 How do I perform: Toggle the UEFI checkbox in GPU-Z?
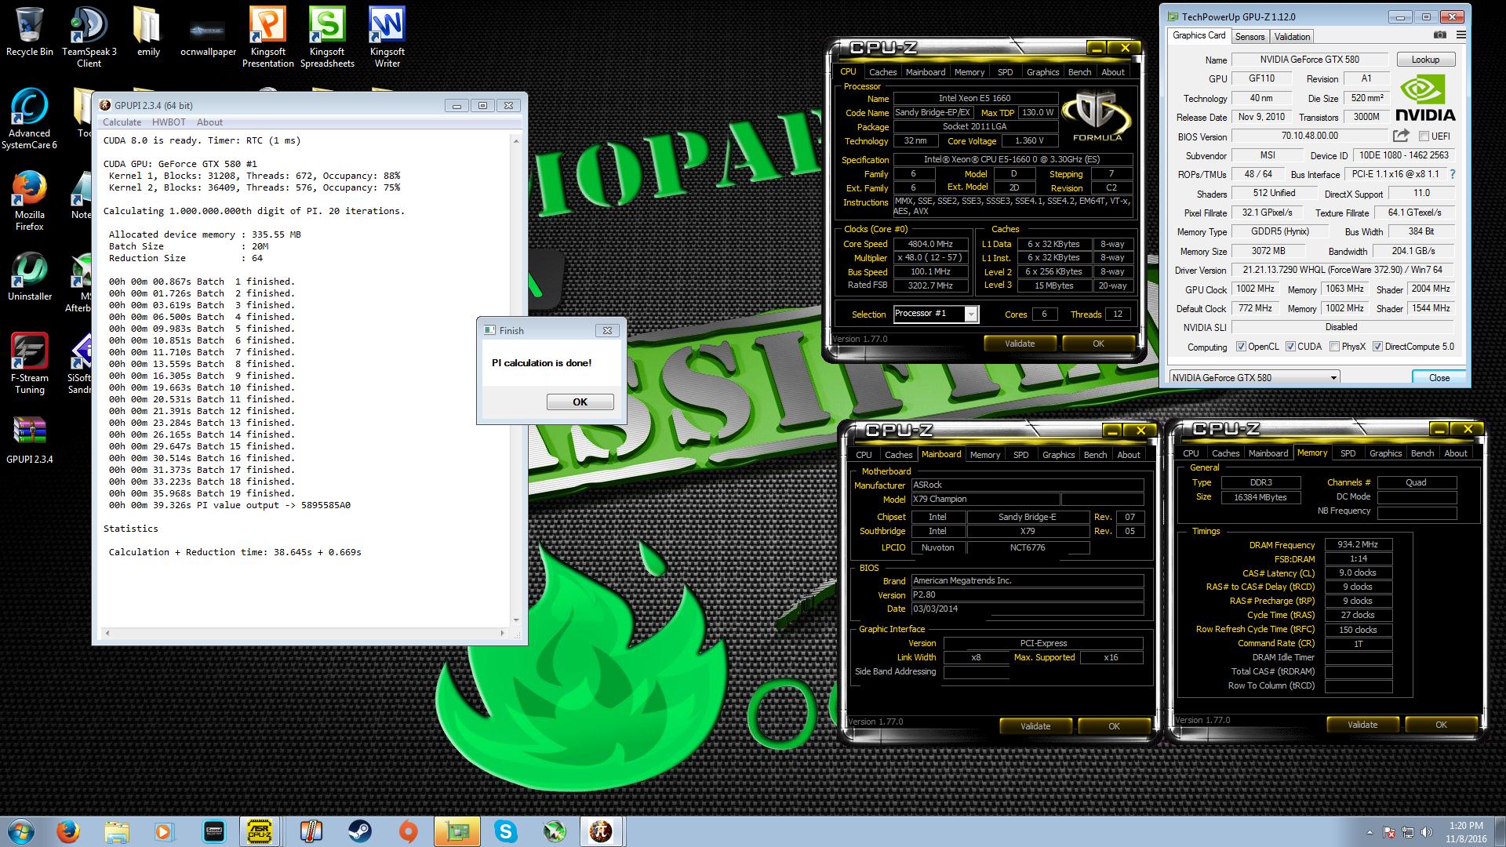(x=1424, y=136)
